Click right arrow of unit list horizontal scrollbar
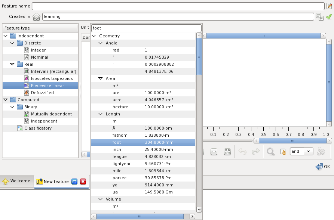Image resolution: width=334 pixels, height=220 pixels. 192,216
